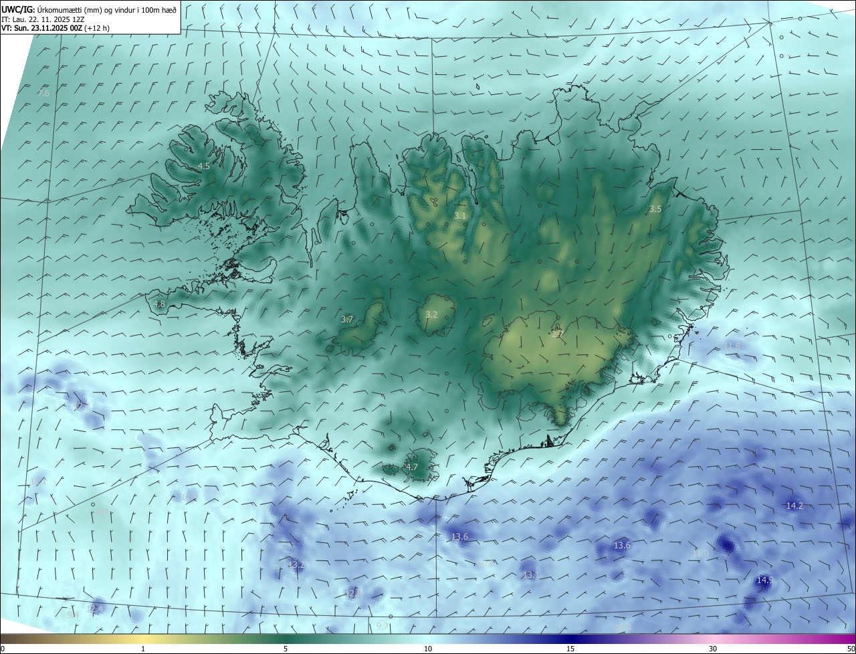This screenshot has width=856, height=654.
Task: Click the '0' tick on the colour scale
Action: click(3, 649)
